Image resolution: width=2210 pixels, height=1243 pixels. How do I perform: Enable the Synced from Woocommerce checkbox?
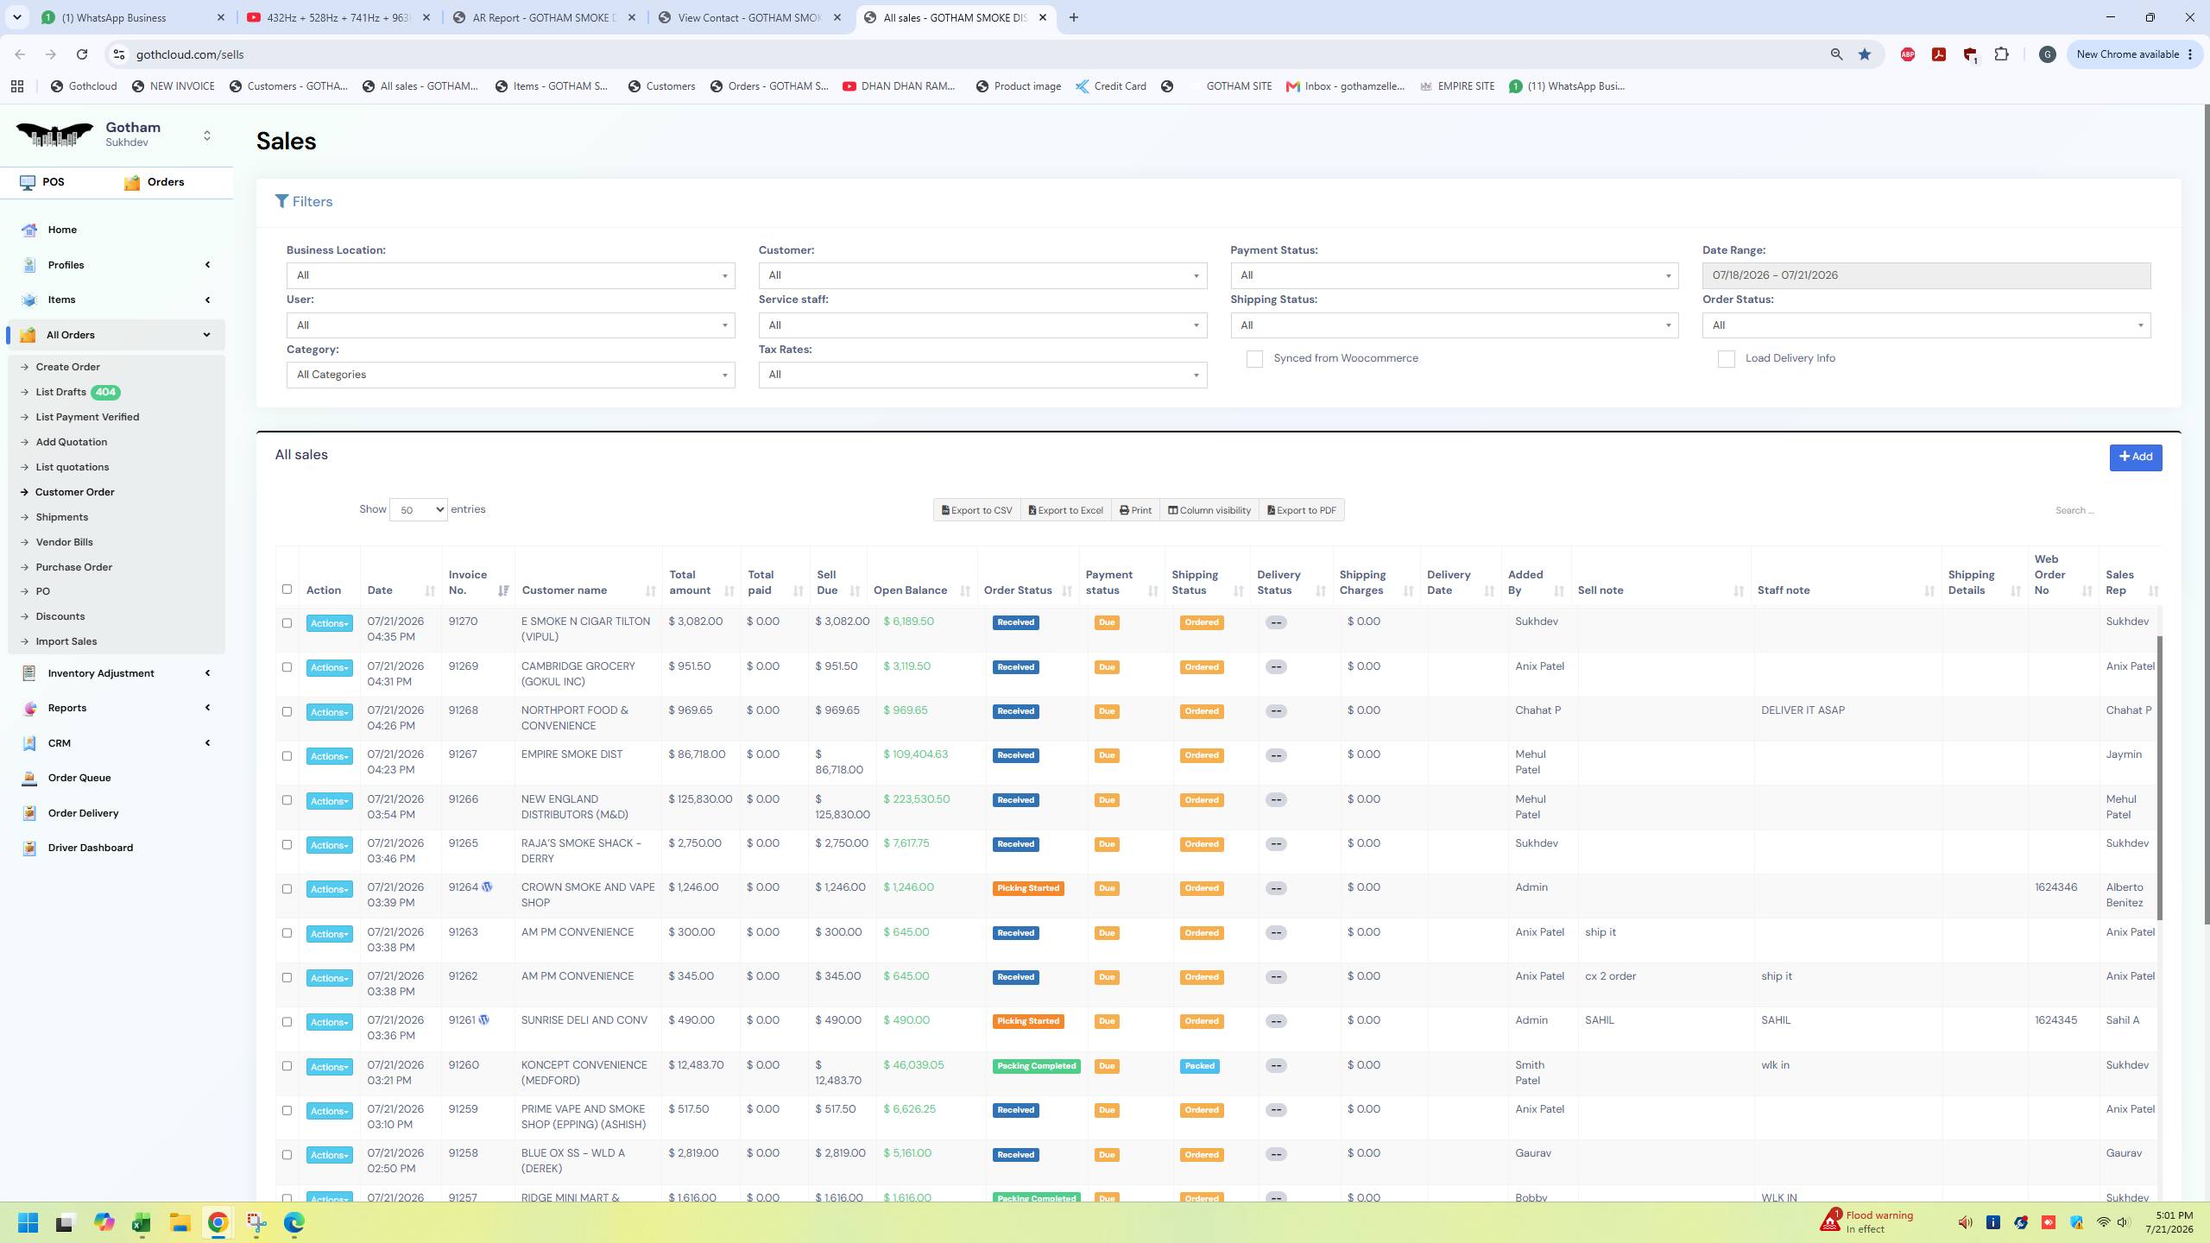[1254, 359]
